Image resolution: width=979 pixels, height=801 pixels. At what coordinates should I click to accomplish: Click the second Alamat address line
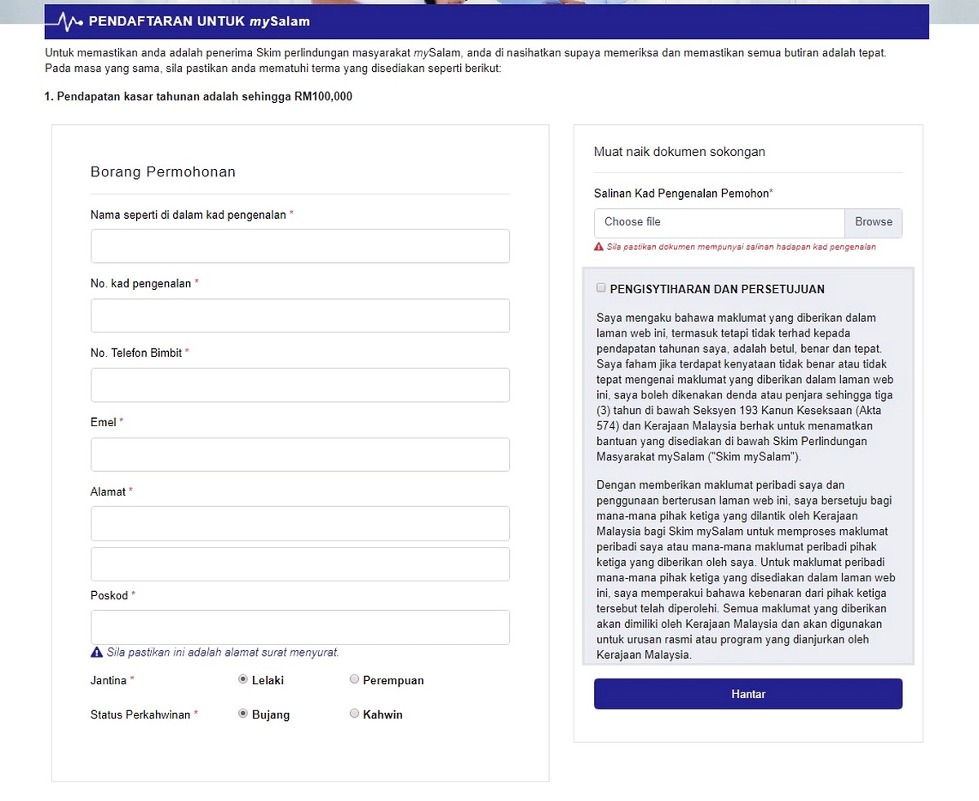point(300,564)
